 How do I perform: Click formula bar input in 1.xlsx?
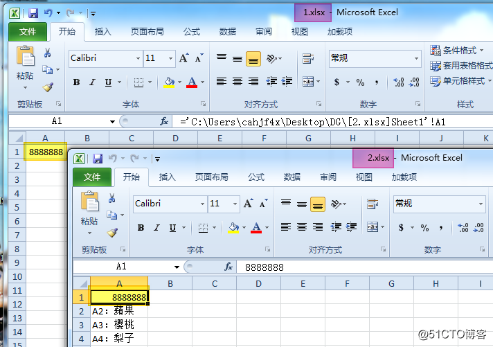333,122
